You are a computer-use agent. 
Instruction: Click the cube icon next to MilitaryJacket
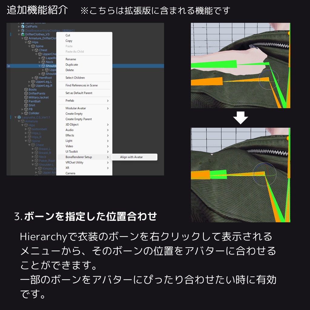pyautogui.click(x=26, y=97)
